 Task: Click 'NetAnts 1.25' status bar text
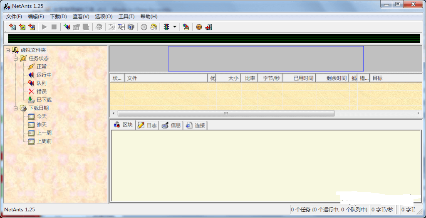click(20, 210)
